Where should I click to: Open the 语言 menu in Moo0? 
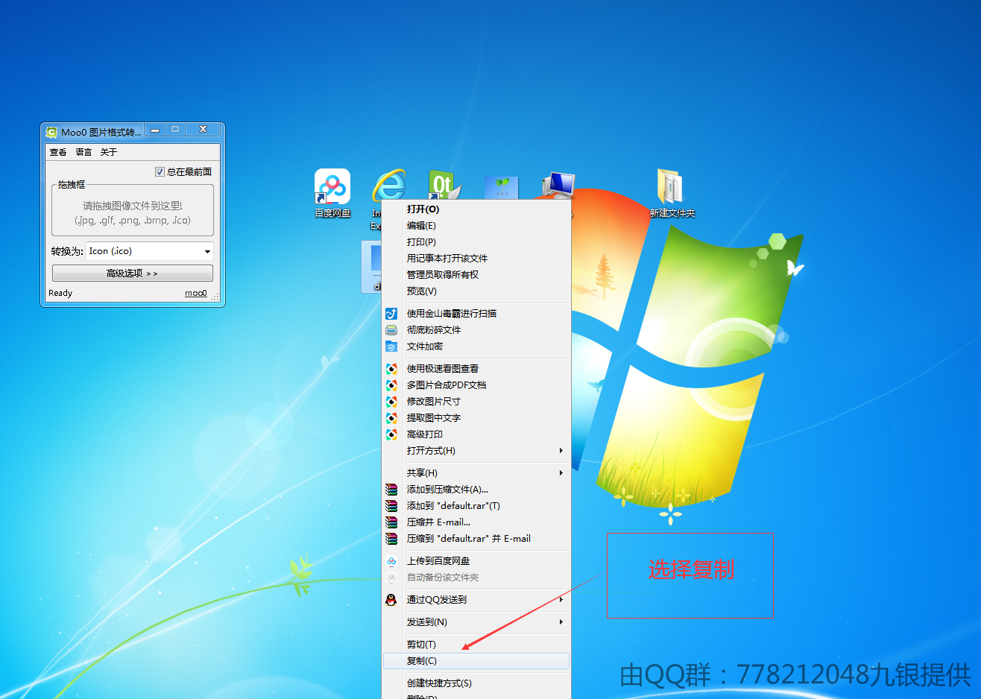point(83,152)
